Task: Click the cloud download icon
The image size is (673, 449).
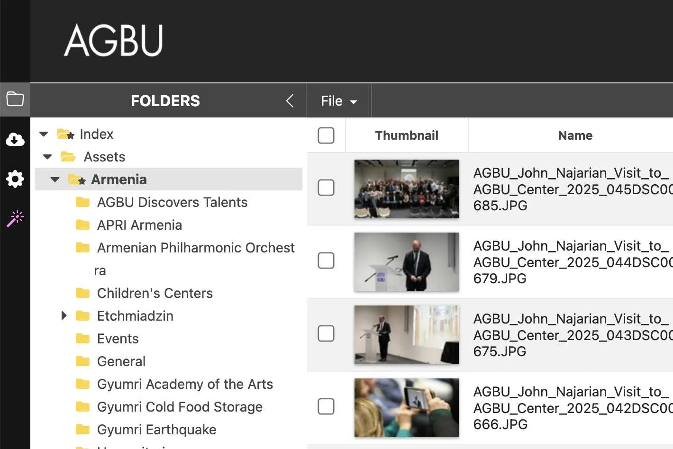Action: 15,139
